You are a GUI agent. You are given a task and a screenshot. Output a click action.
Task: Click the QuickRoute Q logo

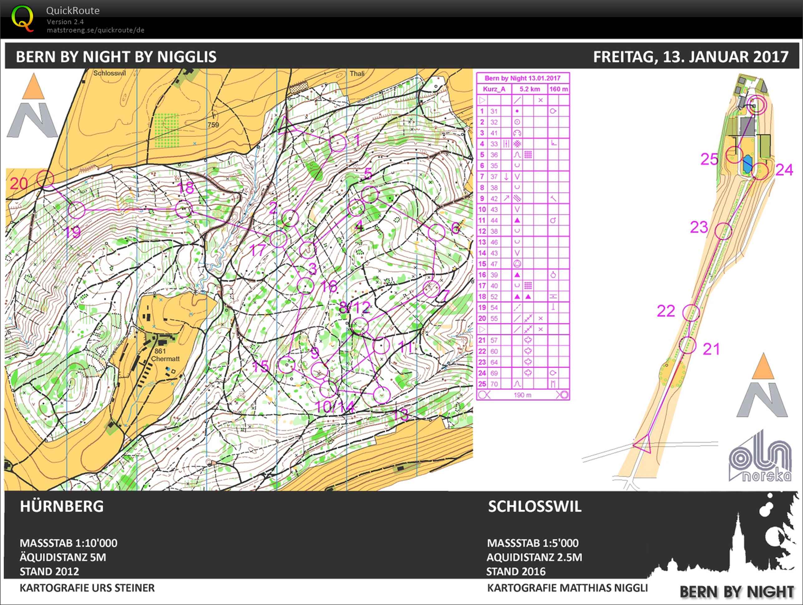pos(22,18)
